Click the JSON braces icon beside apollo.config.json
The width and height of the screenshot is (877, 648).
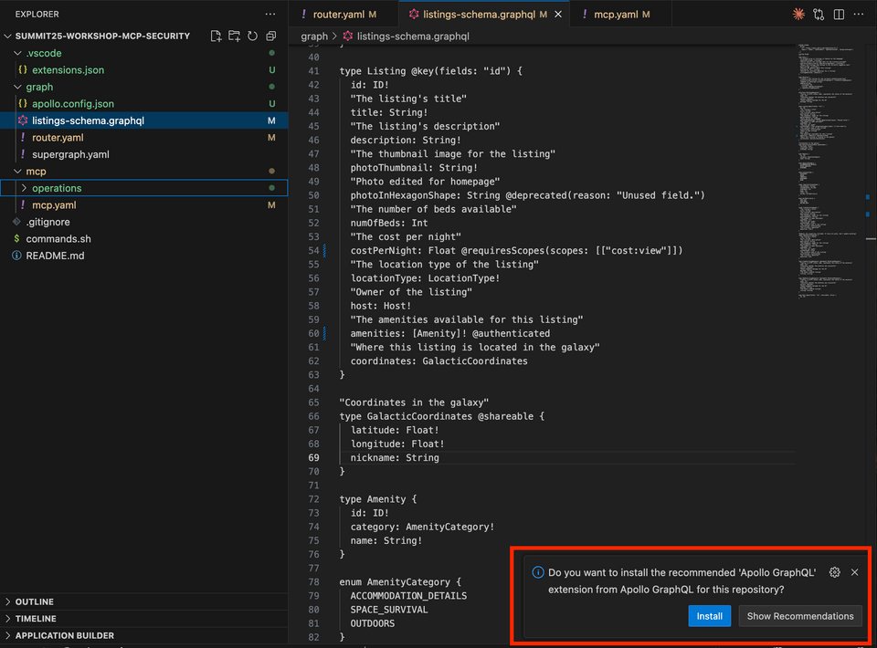click(x=22, y=103)
